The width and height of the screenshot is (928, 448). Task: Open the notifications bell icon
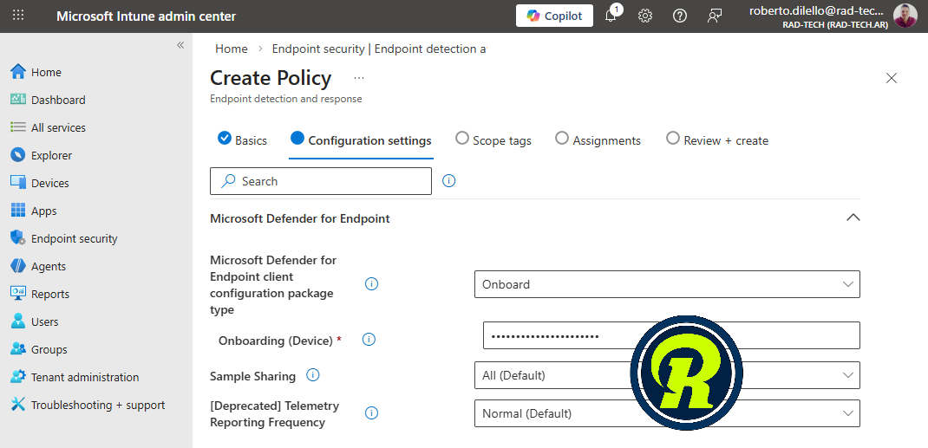[611, 16]
